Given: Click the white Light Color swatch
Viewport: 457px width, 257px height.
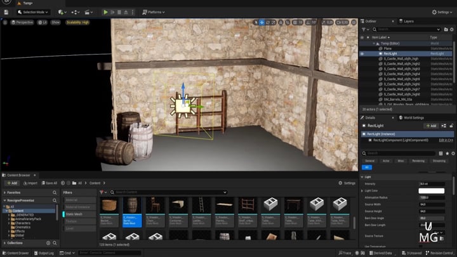Looking at the screenshot, I should click(x=432, y=191).
